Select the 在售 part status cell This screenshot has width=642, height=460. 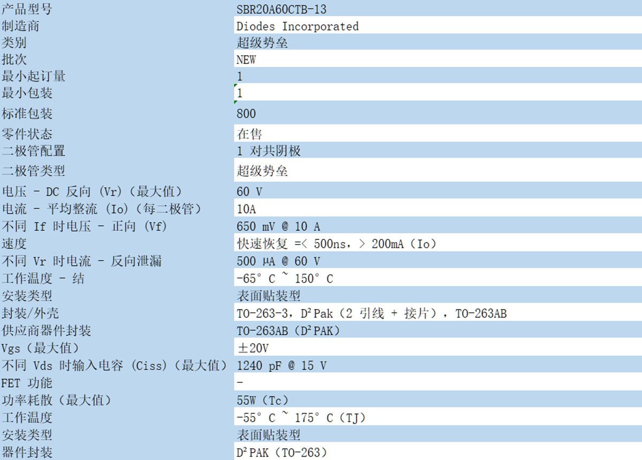[x=249, y=134]
